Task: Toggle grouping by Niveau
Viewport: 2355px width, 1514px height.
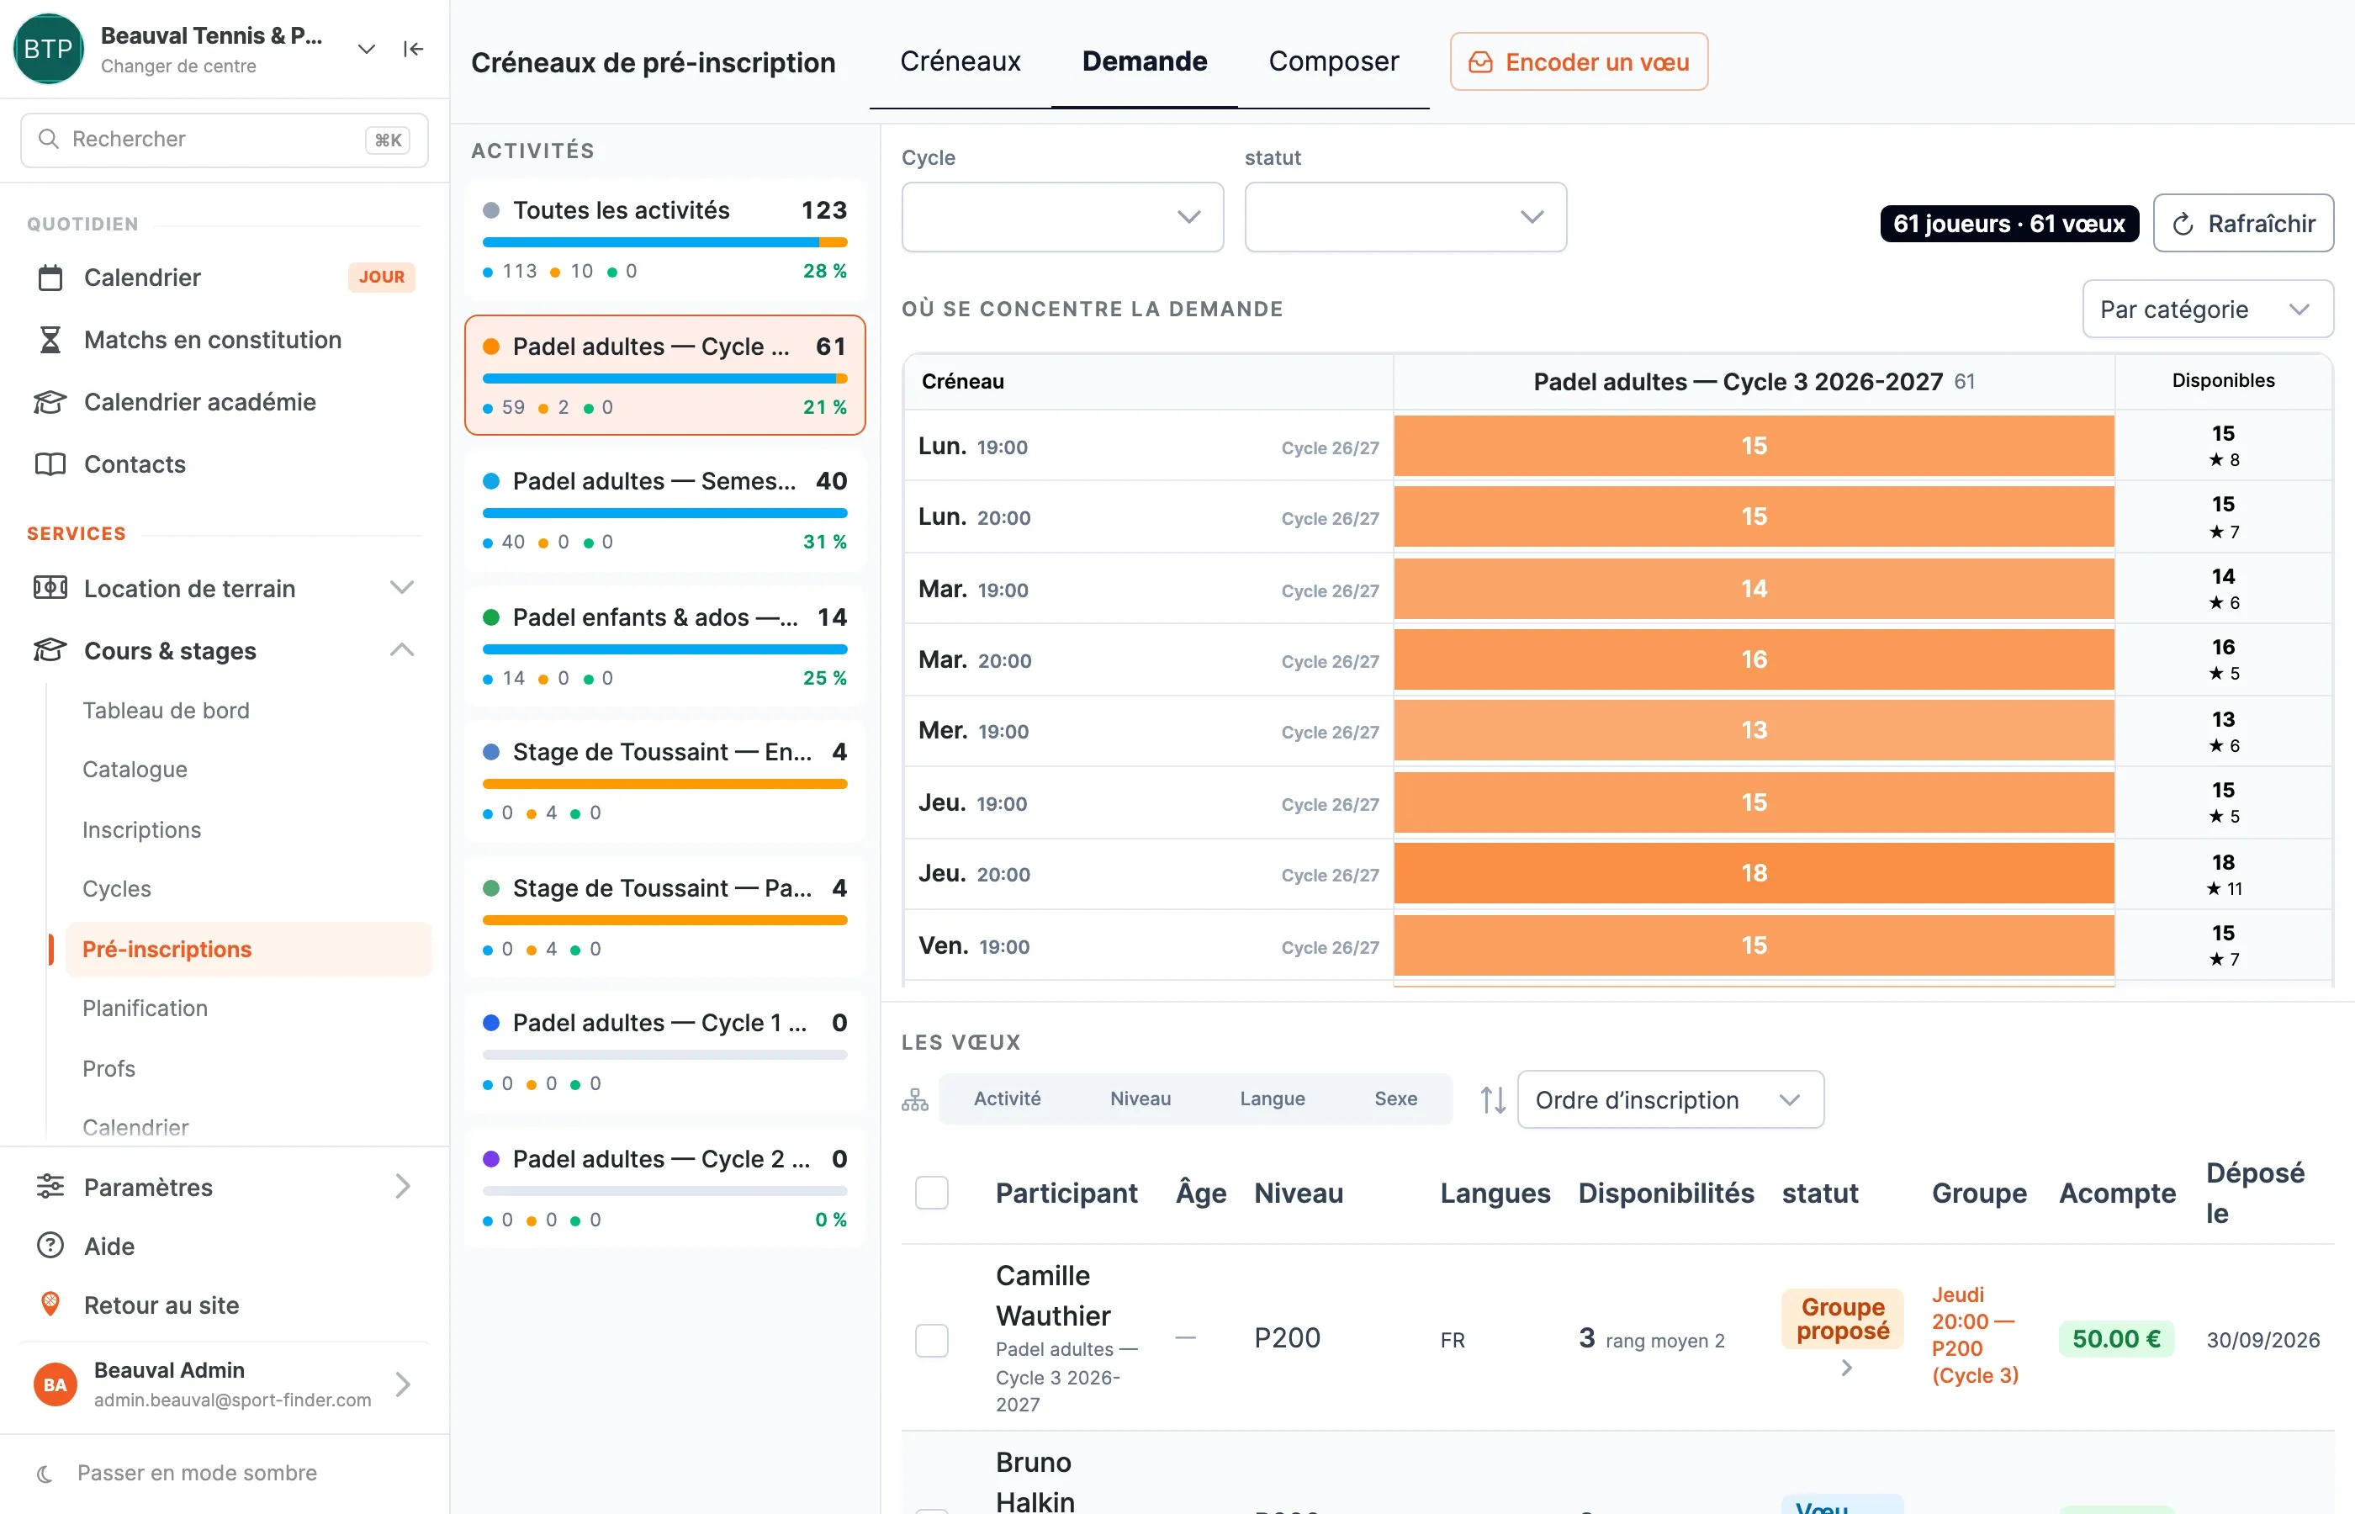Action: tap(1140, 1098)
